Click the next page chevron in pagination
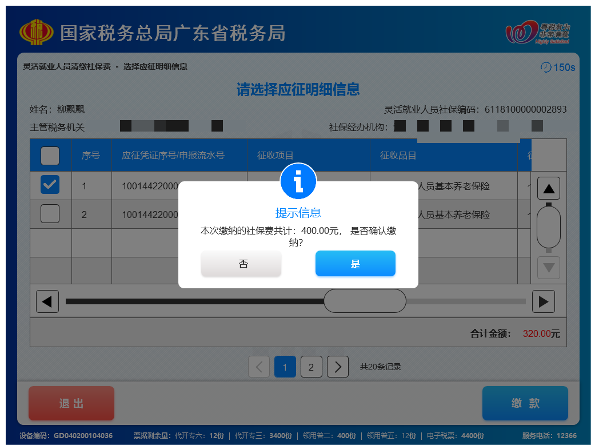The image size is (591, 445). pos(337,367)
